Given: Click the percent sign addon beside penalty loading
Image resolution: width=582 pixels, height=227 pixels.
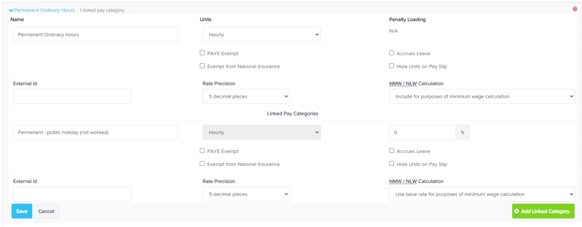Looking at the screenshot, I should point(463,132).
